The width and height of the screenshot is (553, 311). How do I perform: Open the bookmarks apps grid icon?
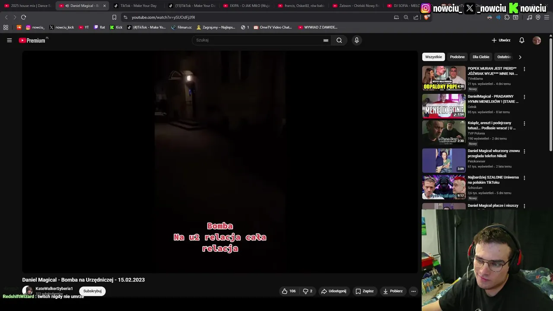coord(6,27)
